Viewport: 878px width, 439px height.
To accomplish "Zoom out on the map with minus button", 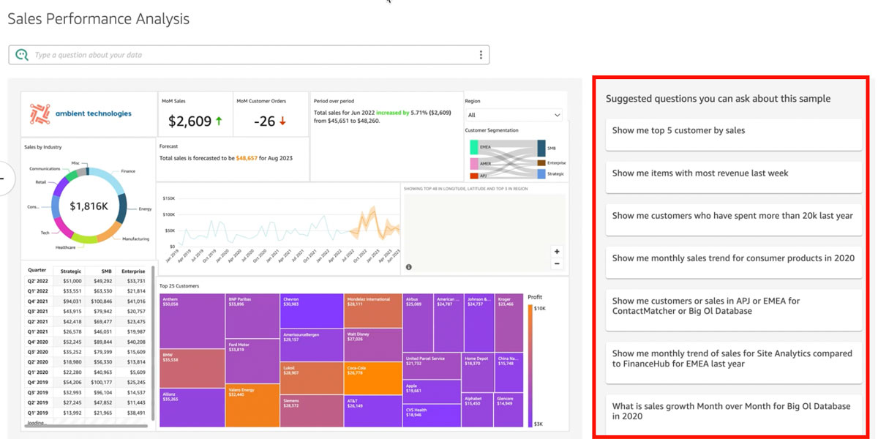I will [557, 264].
